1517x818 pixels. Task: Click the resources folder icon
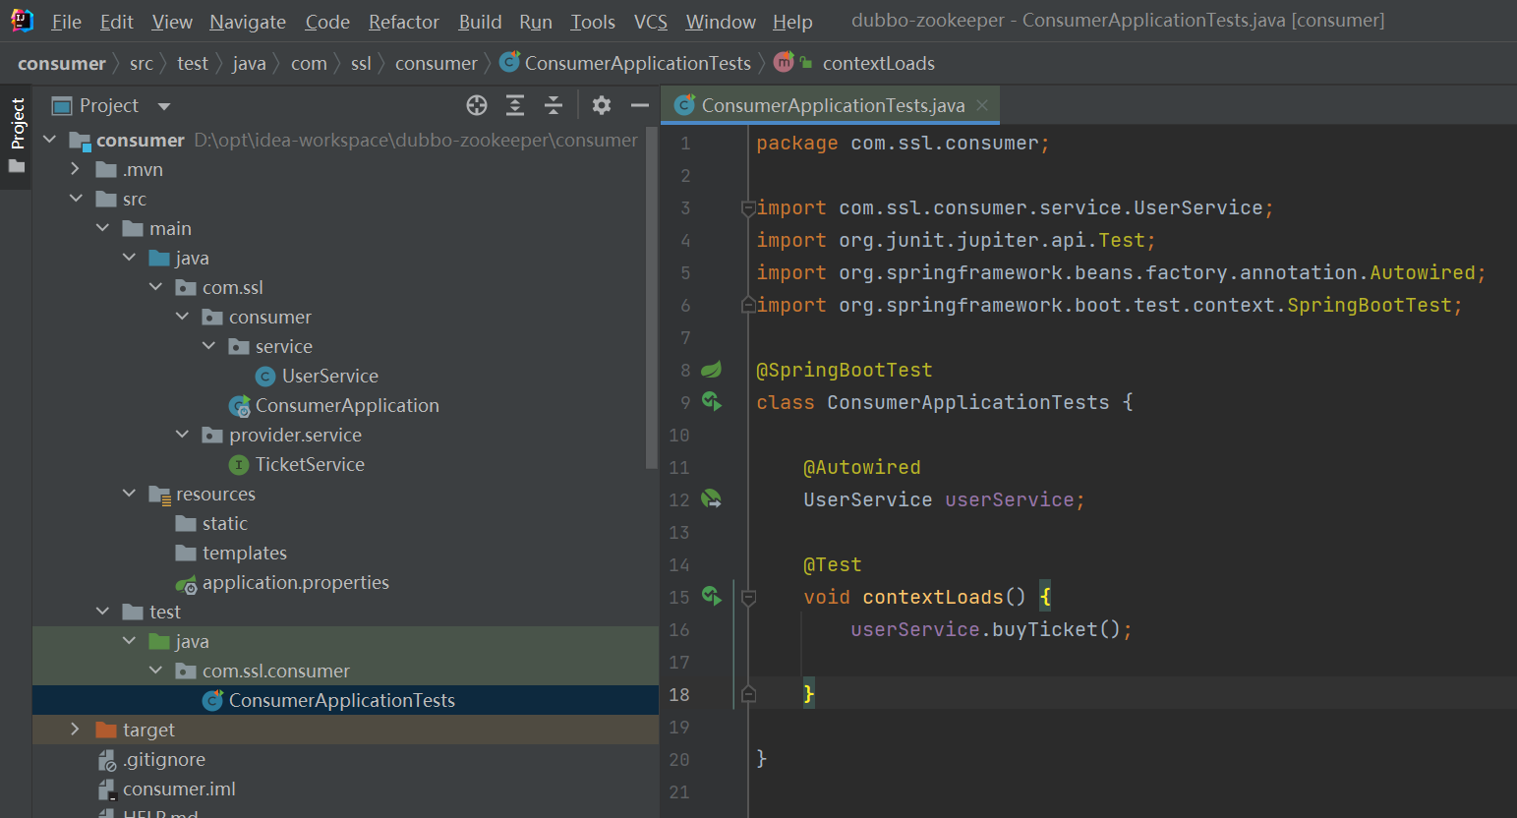pyautogui.click(x=159, y=495)
